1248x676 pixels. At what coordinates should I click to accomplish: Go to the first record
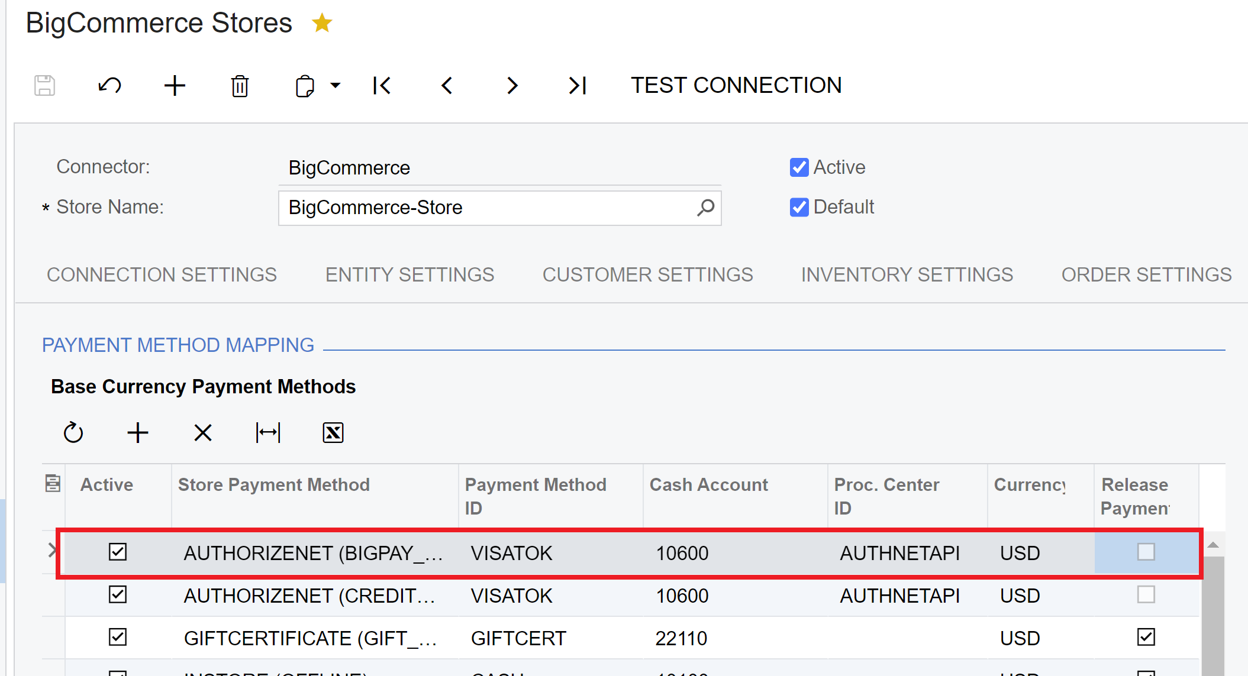[x=382, y=86]
